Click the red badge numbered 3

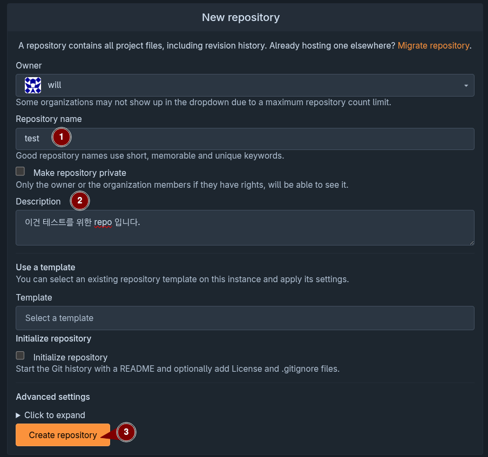tap(126, 432)
